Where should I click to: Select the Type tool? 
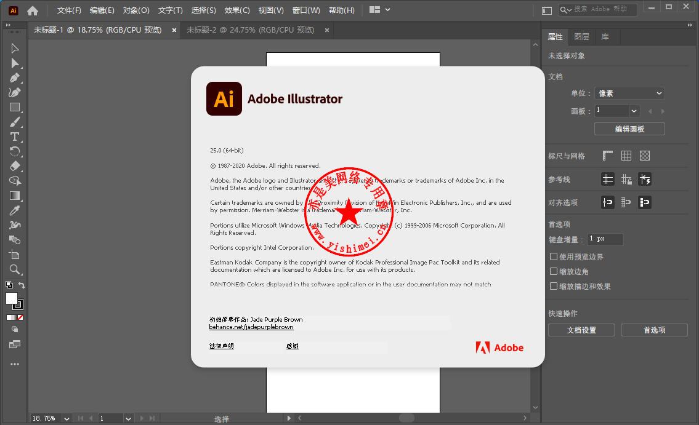(15, 137)
